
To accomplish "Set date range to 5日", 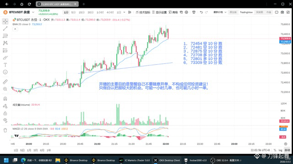I will tap(22, 150).
